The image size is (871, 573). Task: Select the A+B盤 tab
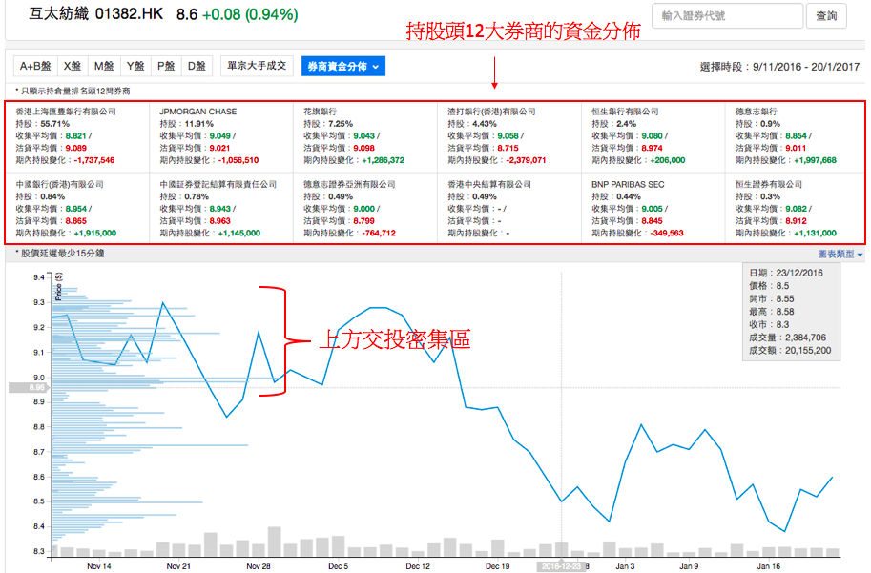pyautogui.click(x=34, y=66)
